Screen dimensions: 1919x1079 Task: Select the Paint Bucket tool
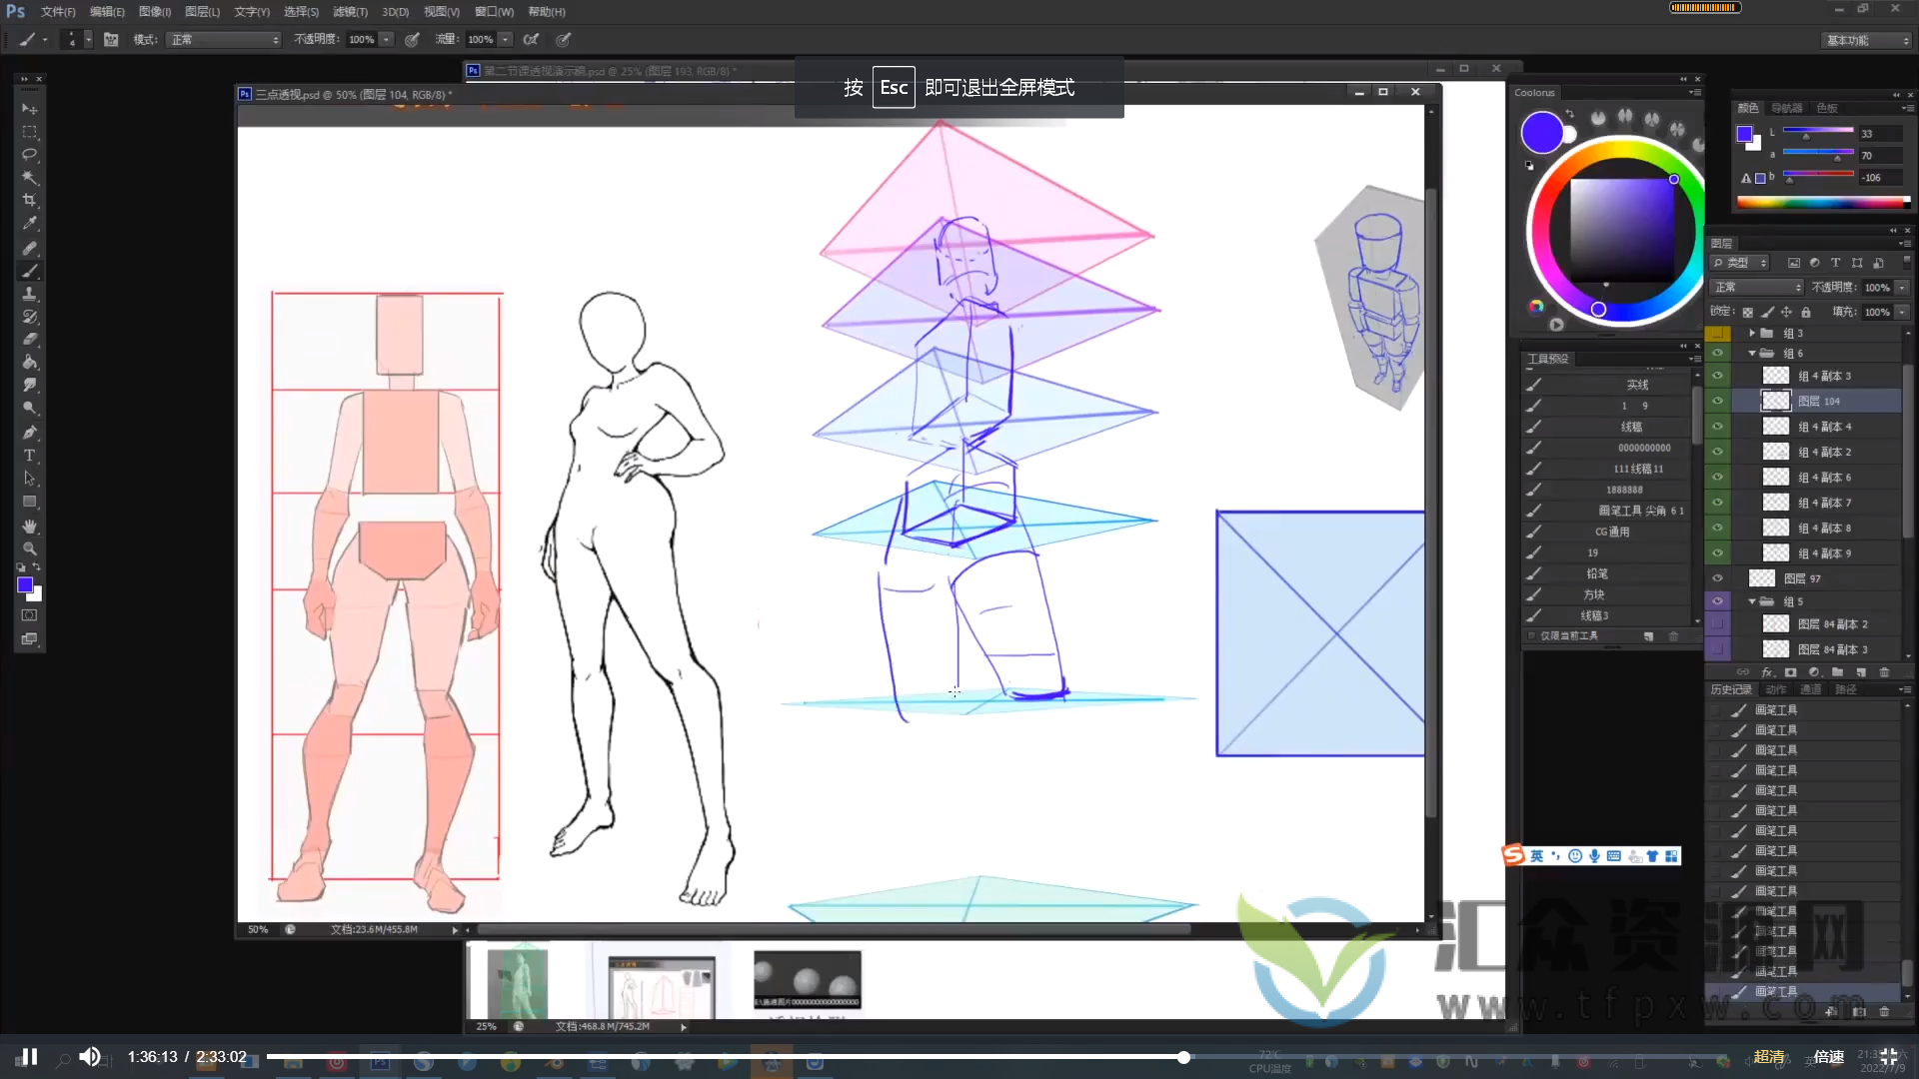point(30,363)
